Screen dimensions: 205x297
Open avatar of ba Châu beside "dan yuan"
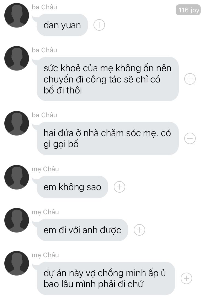click(x=17, y=15)
